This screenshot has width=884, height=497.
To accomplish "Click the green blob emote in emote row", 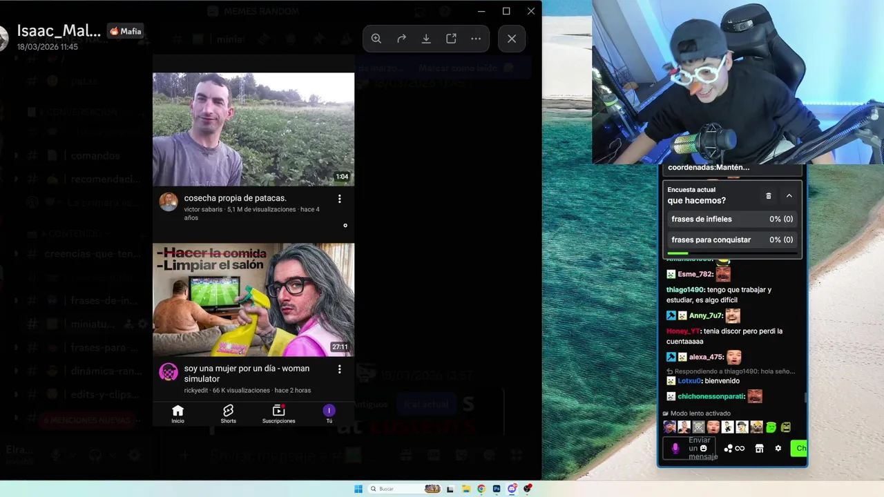I will coord(771,427).
